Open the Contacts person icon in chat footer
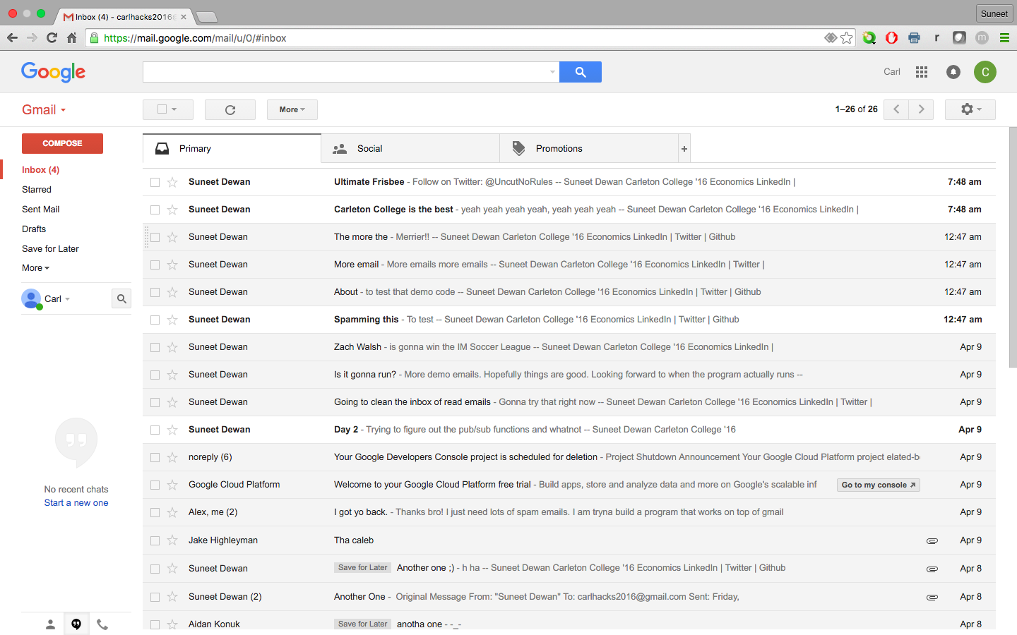The height and width of the screenshot is (635, 1017). tap(50, 624)
